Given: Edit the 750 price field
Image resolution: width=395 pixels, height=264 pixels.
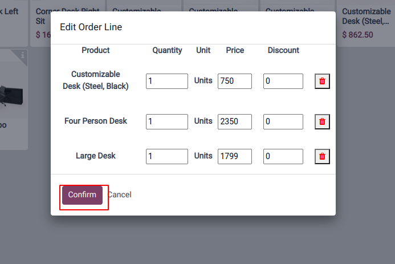Looking at the screenshot, I should pos(234,81).
